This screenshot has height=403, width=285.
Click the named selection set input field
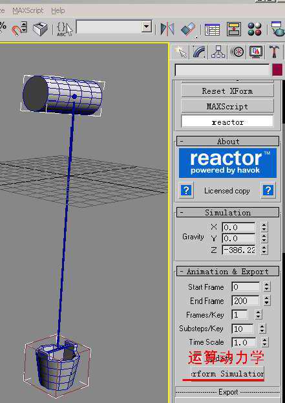coord(109,27)
